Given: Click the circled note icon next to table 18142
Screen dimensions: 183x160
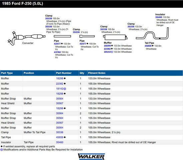Looking at the screenshot, I should pyautogui.click(x=65, y=89).
